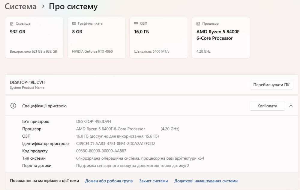Viewport: 300px width, 190px height.
Task: Open the AMD Ryzen 5 8400F card
Action: pyautogui.click(x=220, y=38)
